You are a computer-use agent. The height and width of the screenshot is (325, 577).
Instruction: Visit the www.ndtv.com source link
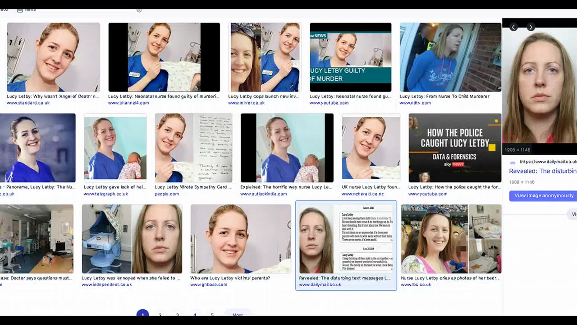tap(415, 103)
